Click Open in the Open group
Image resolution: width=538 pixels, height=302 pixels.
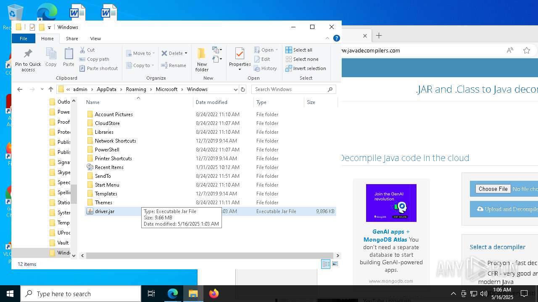(266, 50)
